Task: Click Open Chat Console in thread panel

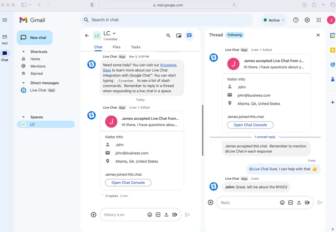Action: click(x=250, y=125)
